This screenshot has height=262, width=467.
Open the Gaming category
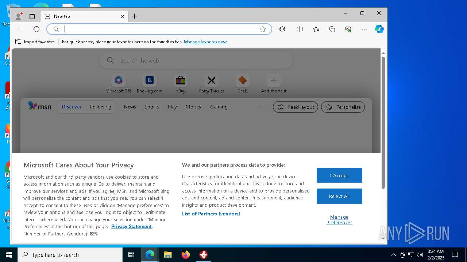(x=219, y=107)
